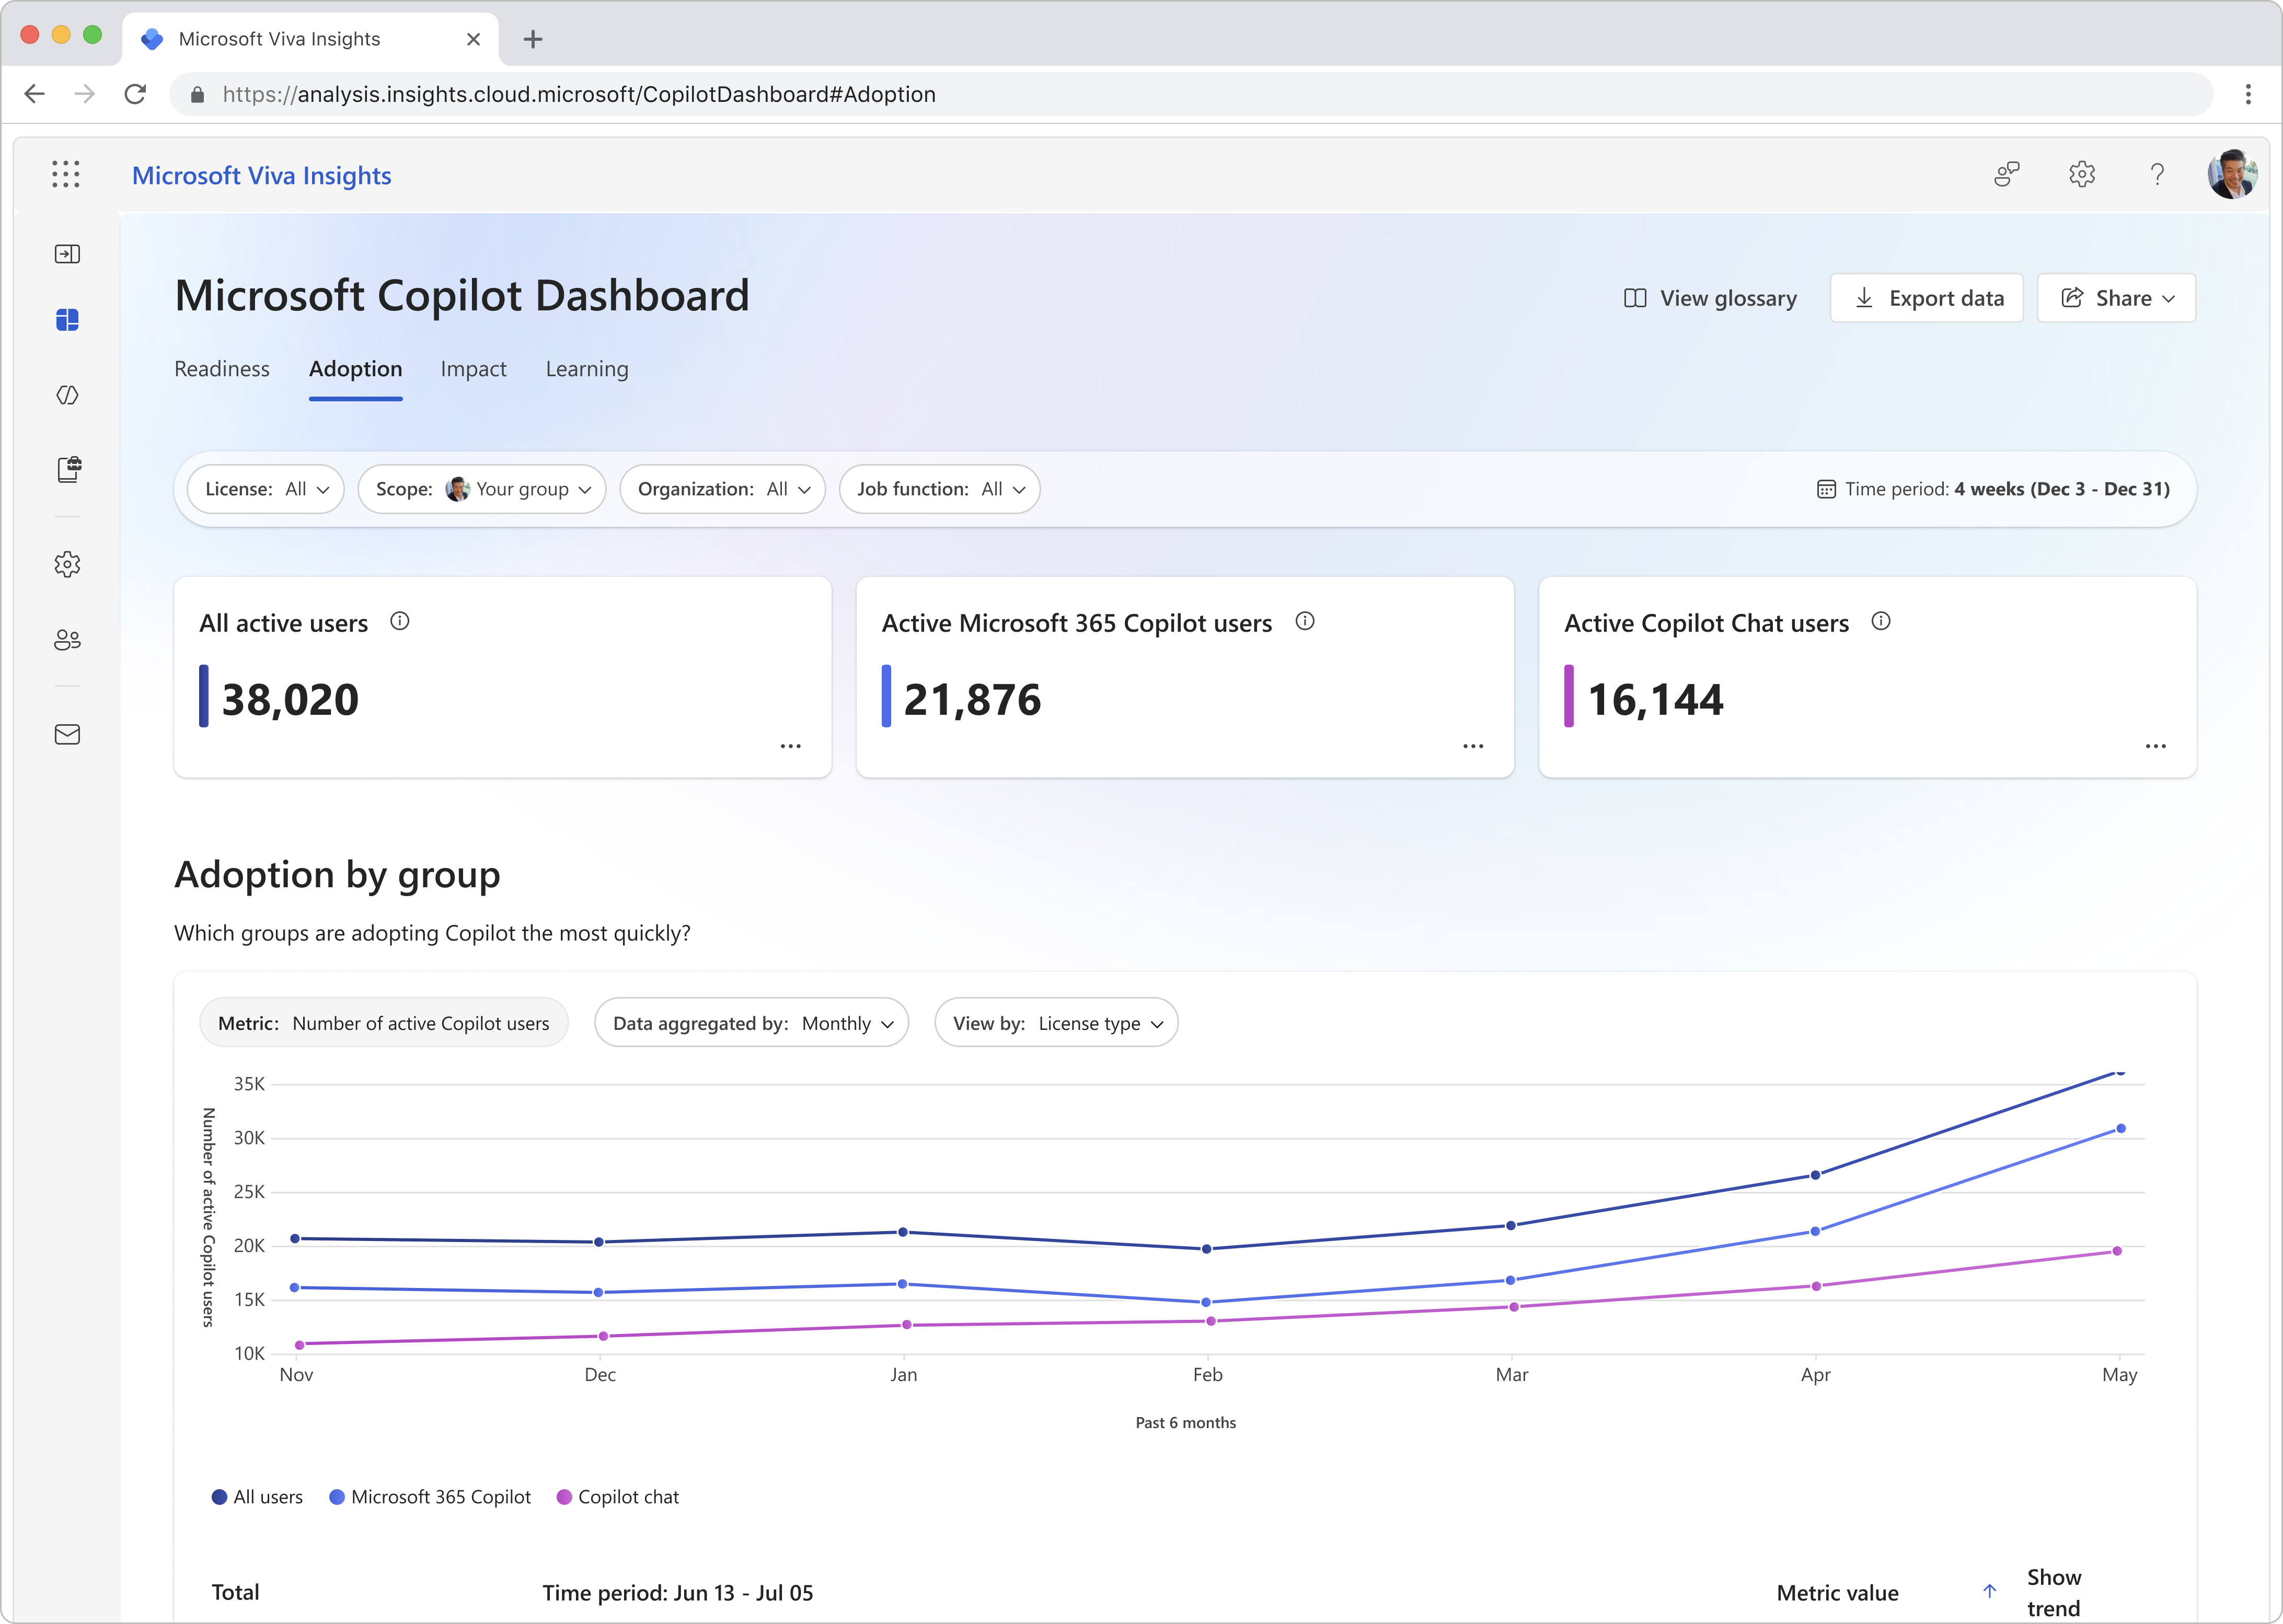2283x1624 pixels.
Task: Click the Time period 4 weeks selector
Action: 1993,489
